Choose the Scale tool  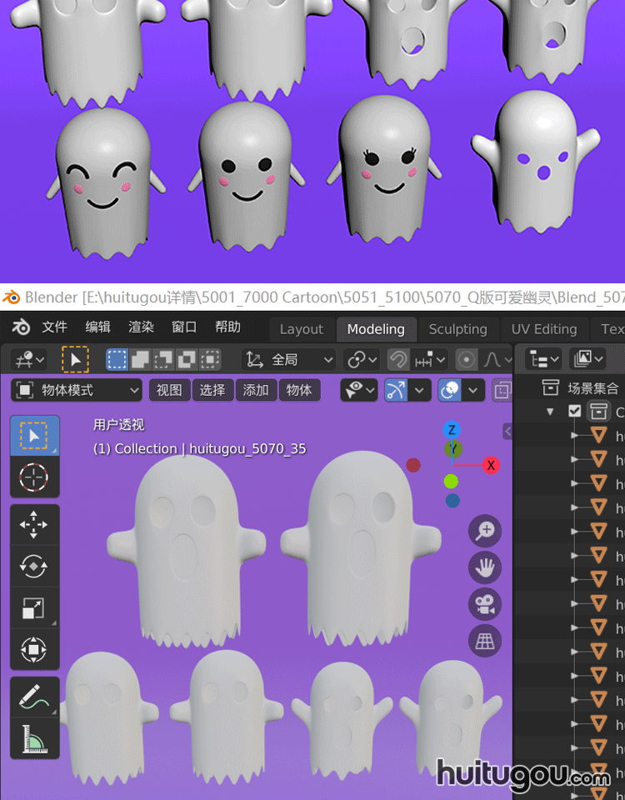click(34, 607)
